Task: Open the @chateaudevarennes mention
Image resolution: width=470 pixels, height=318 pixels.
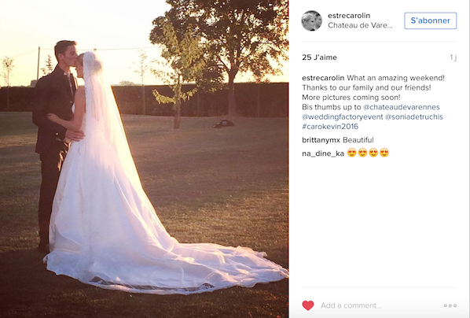Action: click(x=402, y=107)
